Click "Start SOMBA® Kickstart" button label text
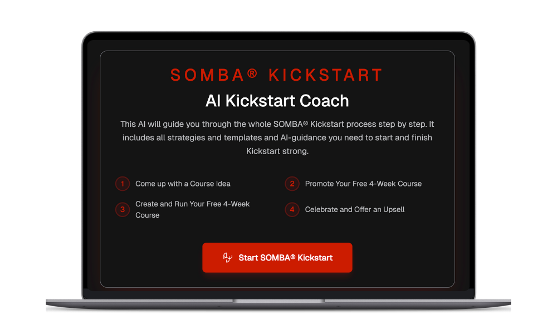Screen dimensions: 557x315 pos(285,258)
